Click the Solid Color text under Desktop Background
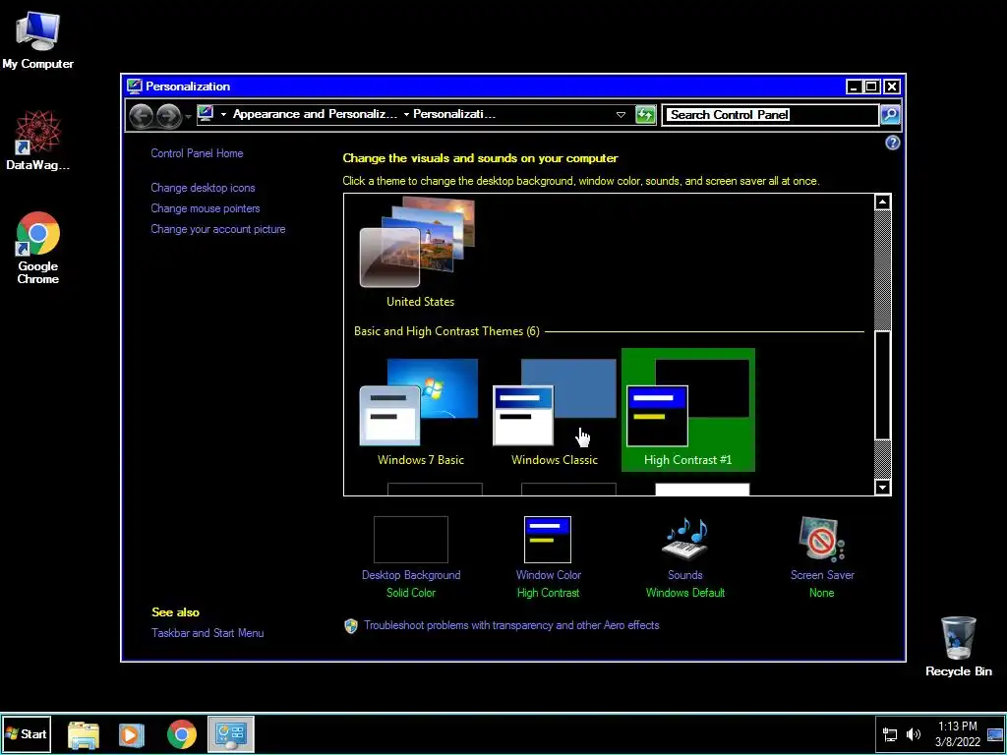Viewport: 1007px width, 755px height. point(411,593)
